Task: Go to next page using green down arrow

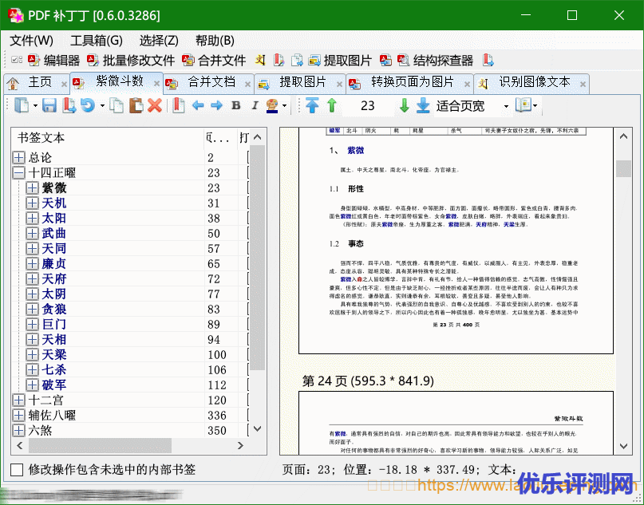Action: tap(405, 105)
